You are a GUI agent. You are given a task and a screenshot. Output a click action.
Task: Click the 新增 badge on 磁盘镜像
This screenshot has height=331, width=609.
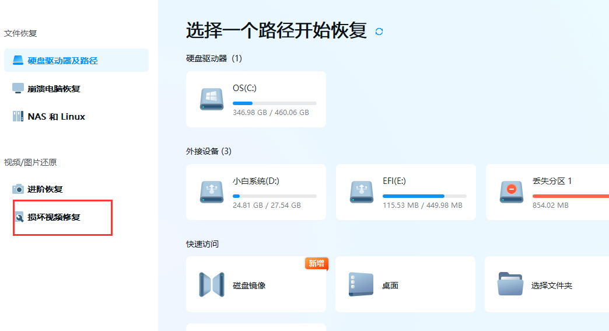[x=317, y=263]
